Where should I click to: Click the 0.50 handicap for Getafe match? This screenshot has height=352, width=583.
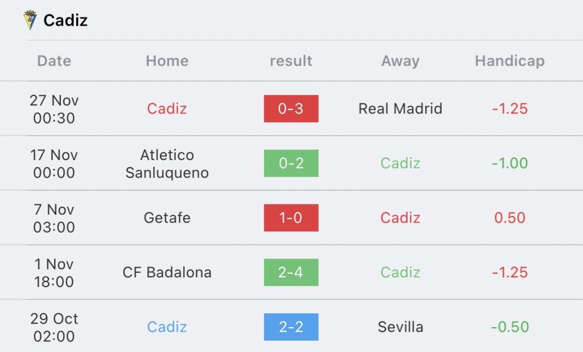pyautogui.click(x=510, y=218)
